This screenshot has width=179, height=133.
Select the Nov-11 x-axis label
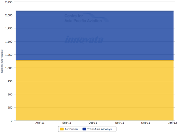[119, 123]
